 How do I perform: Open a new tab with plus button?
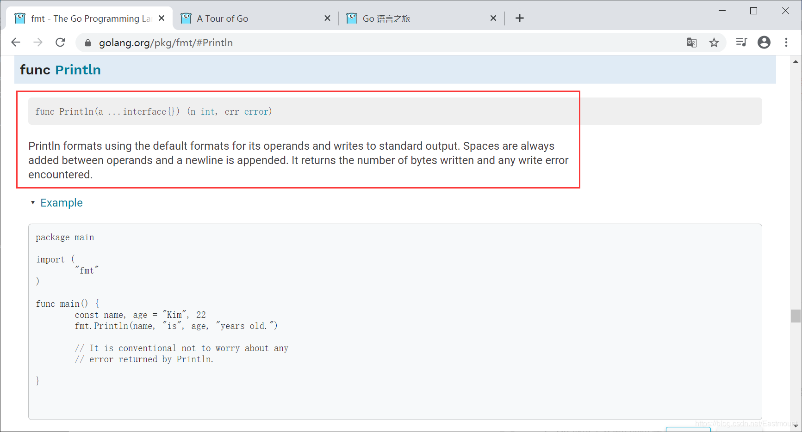click(520, 18)
